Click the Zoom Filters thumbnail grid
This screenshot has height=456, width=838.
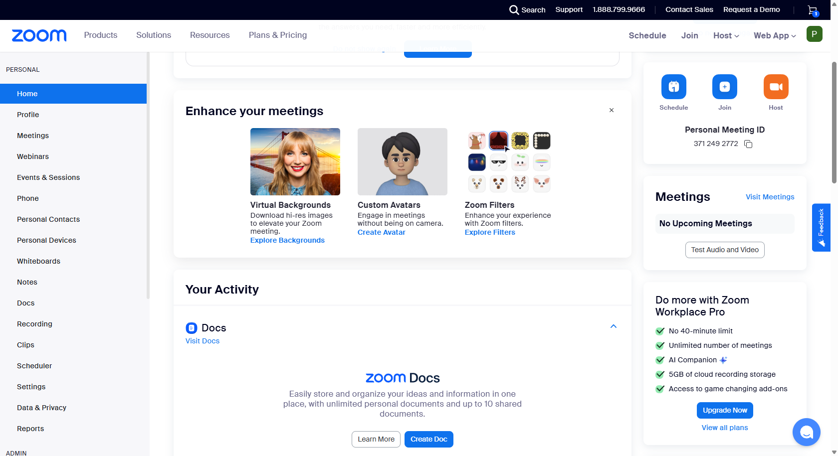[509, 161]
